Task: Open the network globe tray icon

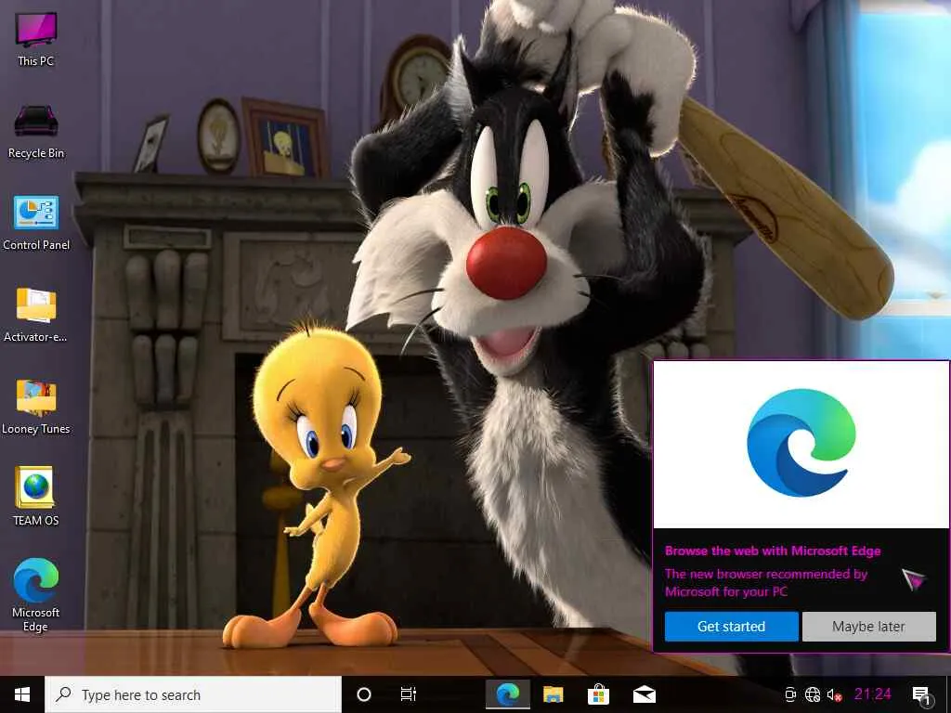Action: 813,694
